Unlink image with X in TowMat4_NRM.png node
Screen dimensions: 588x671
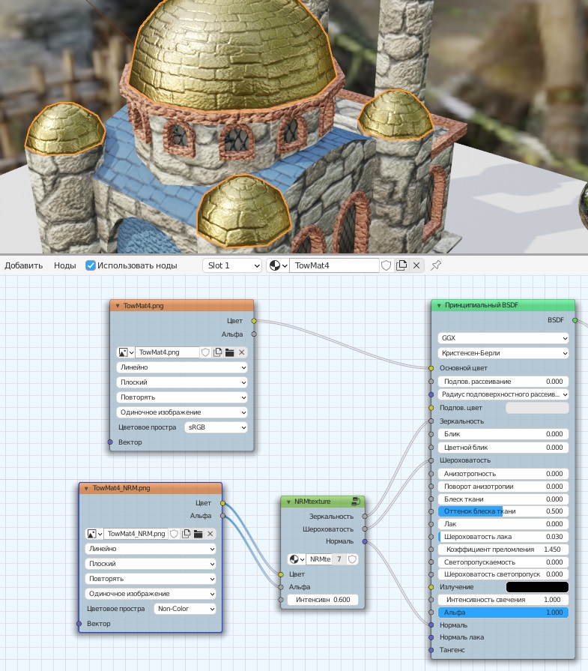point(210,534)
